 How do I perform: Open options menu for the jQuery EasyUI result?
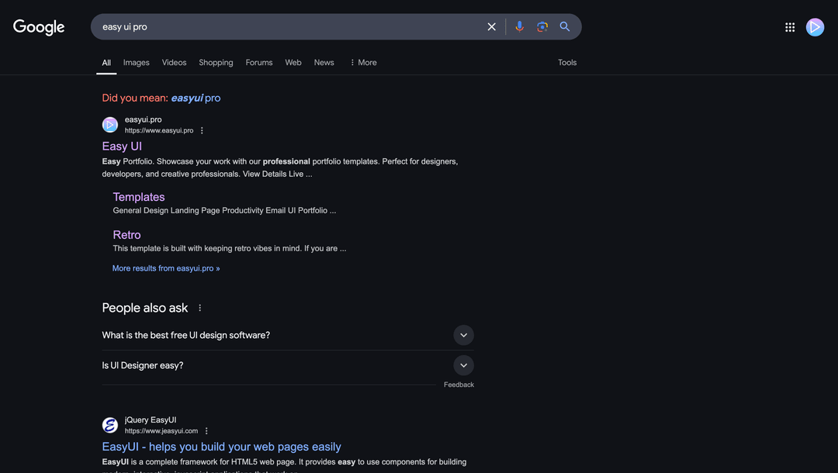pyautogui.click(x=206, y=431)
